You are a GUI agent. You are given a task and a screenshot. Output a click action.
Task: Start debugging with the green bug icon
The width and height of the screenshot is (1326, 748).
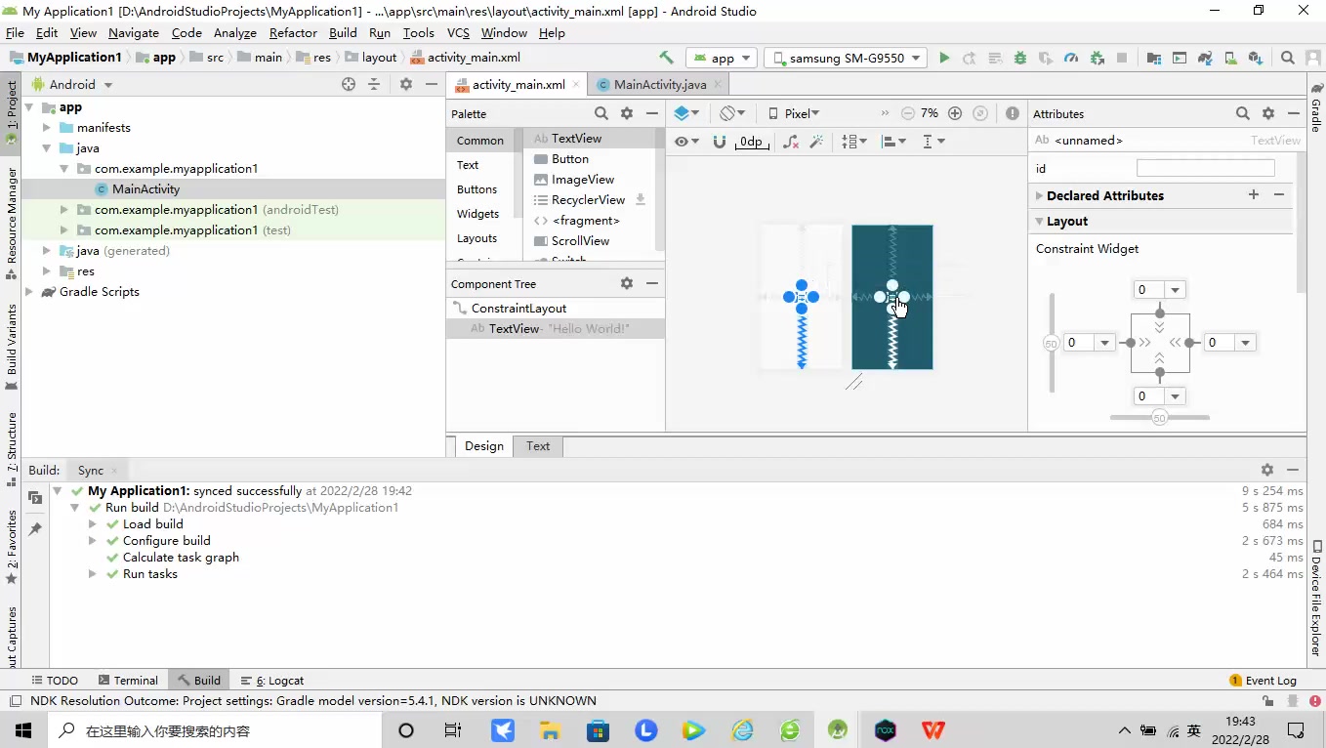[x=1020, y=58]
